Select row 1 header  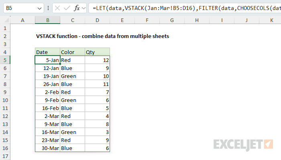[5, 28]
